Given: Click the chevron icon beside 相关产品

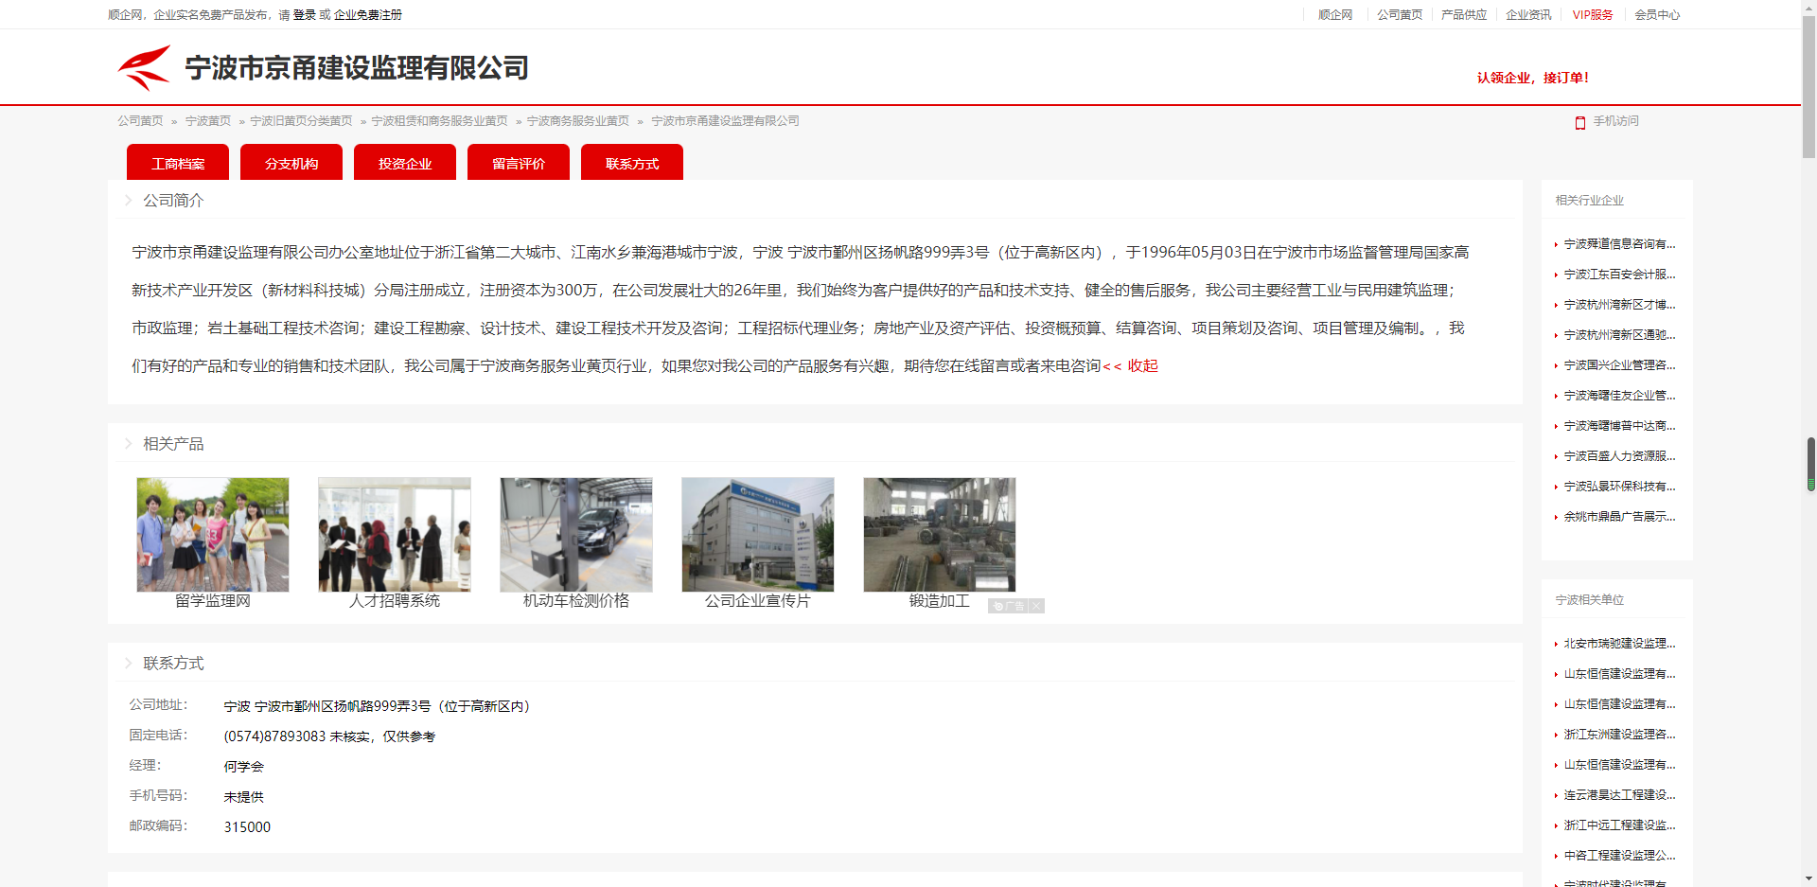Looking at the screenshot, I should pyautogui.click(x=129, y=443).
